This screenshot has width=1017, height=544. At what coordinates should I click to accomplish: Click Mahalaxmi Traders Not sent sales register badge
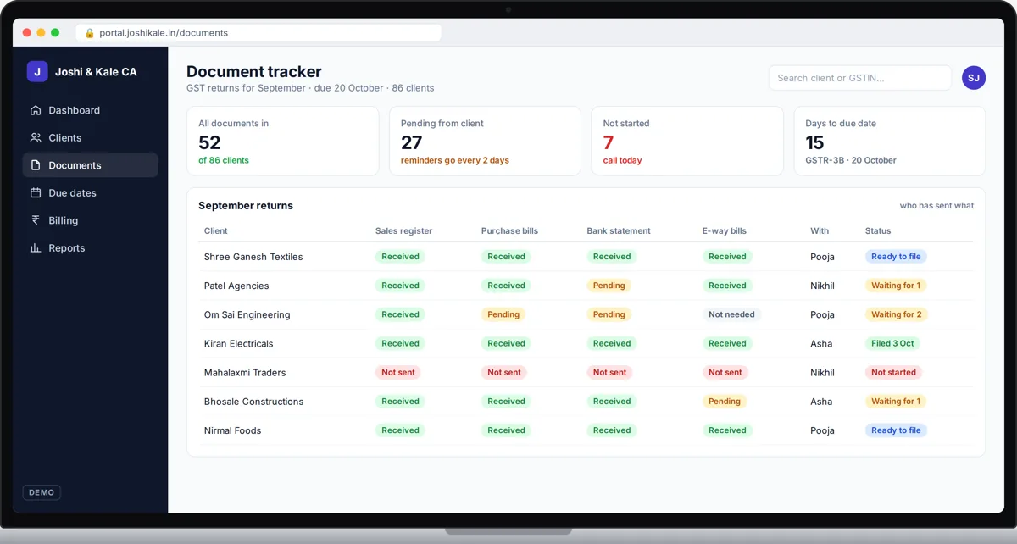tap(398, 373)
